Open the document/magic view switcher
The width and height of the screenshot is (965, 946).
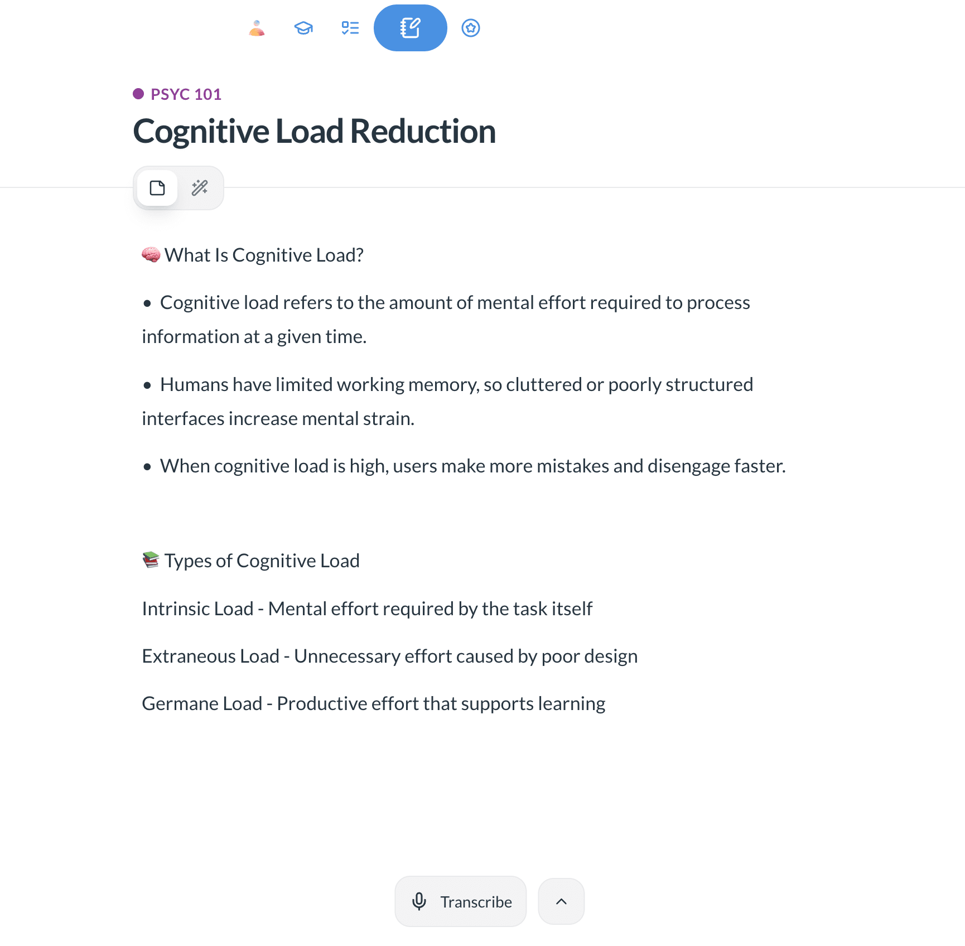(178, 188)
